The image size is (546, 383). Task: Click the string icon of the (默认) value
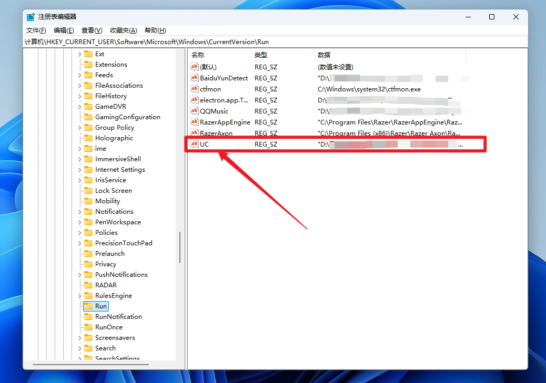[x=194, y=67]
